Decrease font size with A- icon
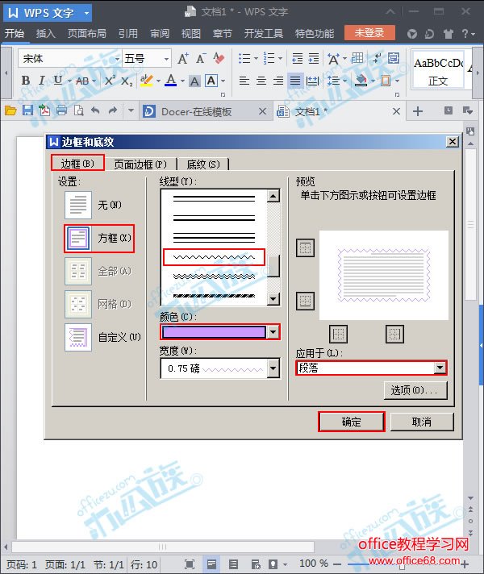Screen dimensions: 484x574 point(200,58)
